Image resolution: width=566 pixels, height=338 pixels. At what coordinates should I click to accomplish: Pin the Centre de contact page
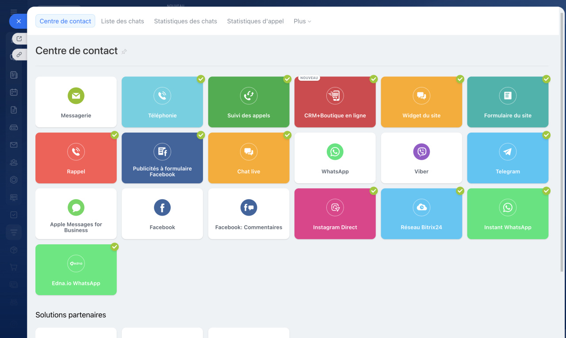pos(124,52)
